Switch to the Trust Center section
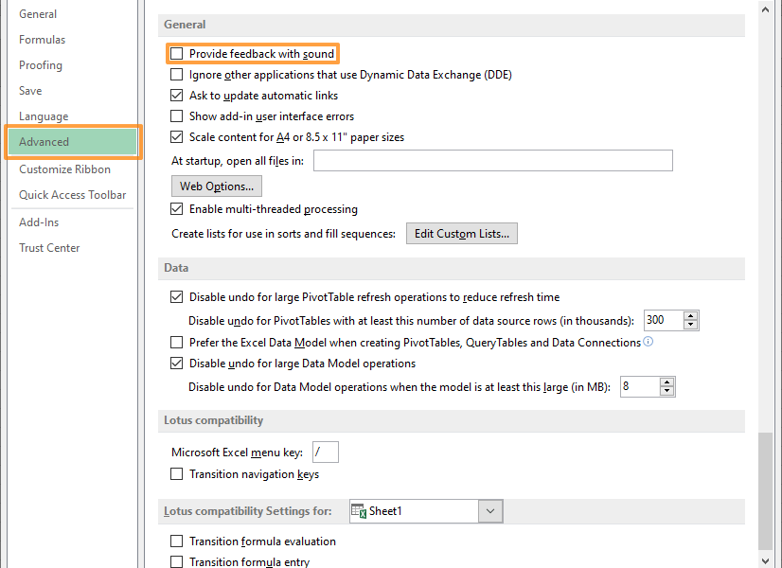 49,247
